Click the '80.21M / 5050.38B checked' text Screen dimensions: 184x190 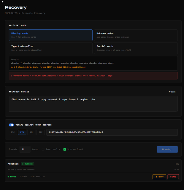(x=21, y=170)
